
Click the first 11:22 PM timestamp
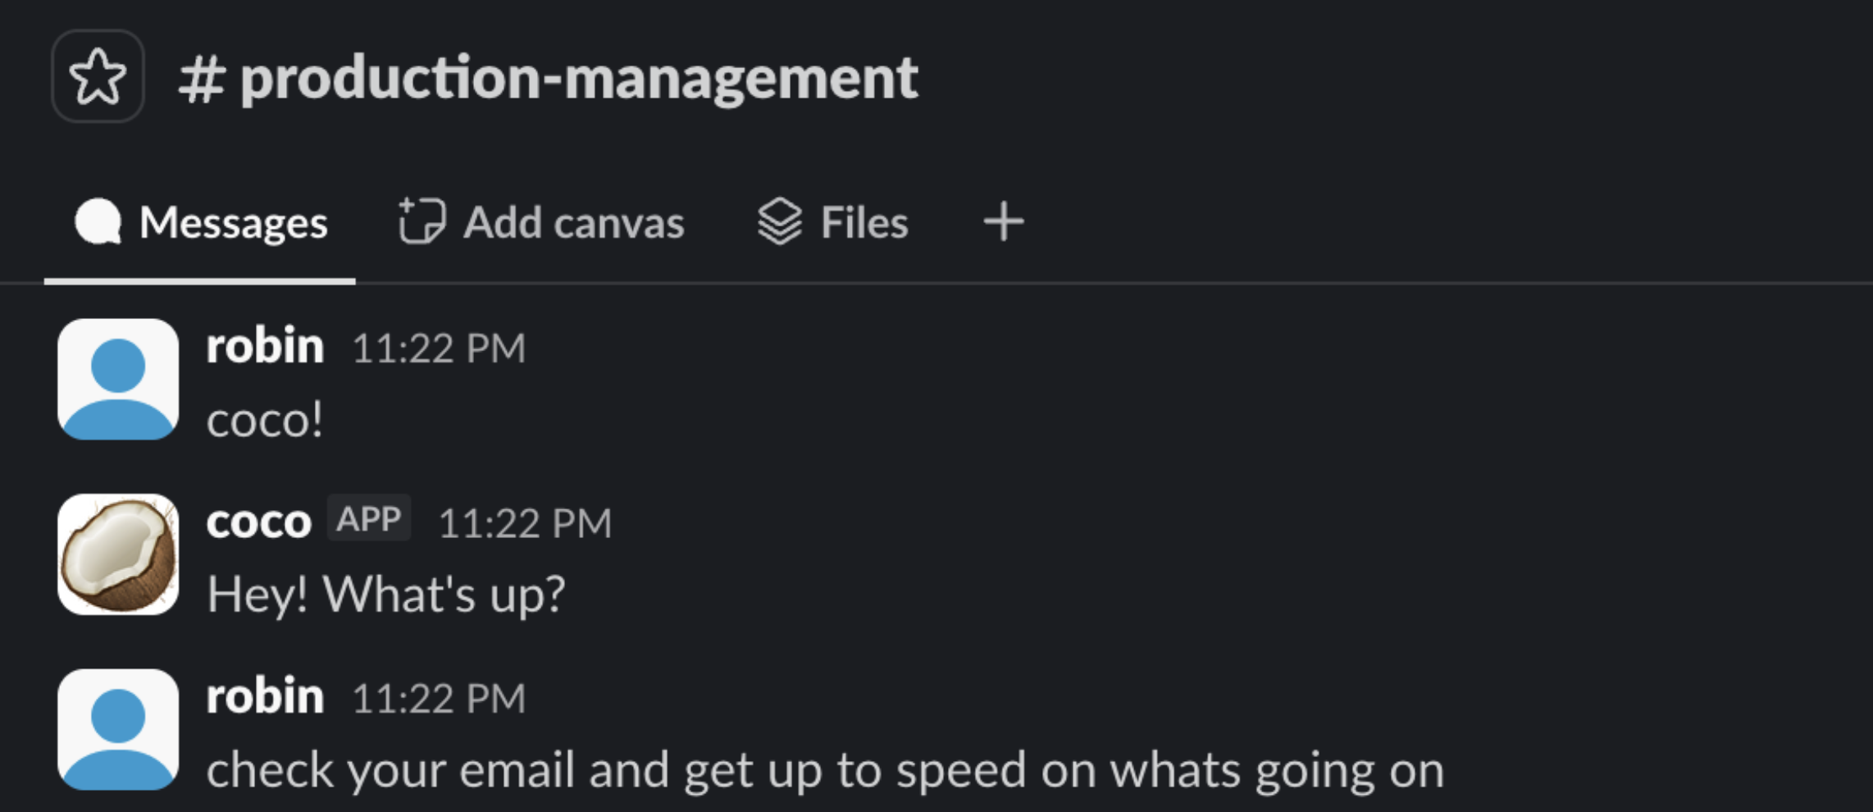439,349
